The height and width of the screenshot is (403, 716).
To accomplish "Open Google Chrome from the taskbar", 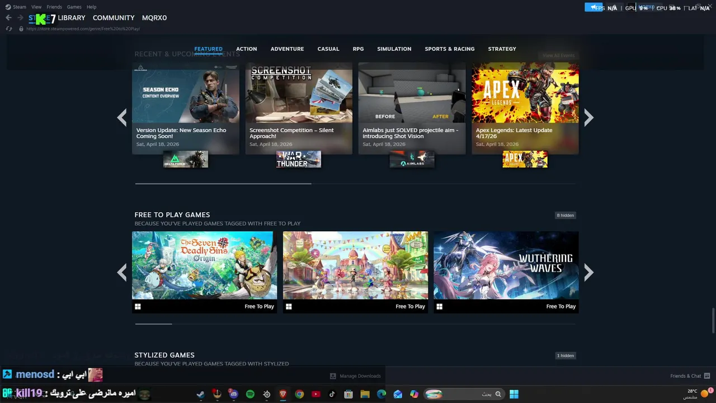I will point(299,394).
